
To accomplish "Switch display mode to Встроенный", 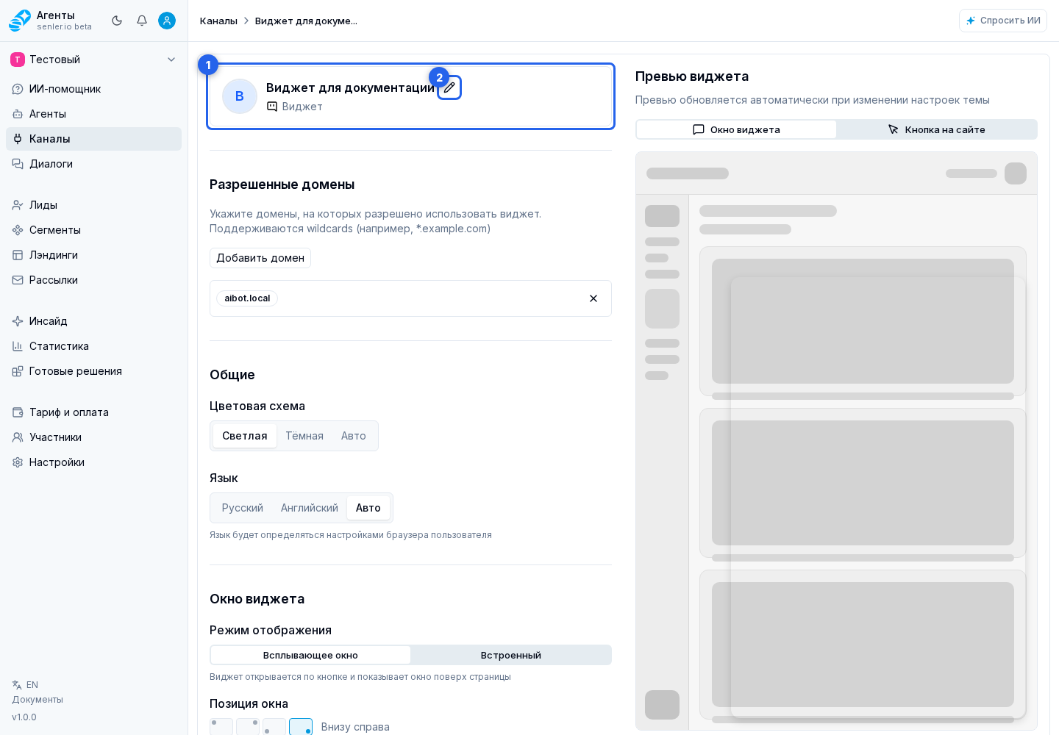I will point(511,655).
